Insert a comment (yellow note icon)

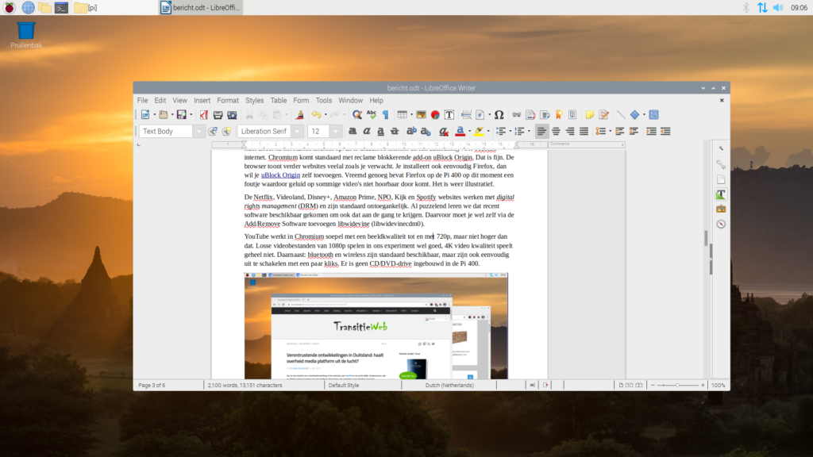click(590, 114)
